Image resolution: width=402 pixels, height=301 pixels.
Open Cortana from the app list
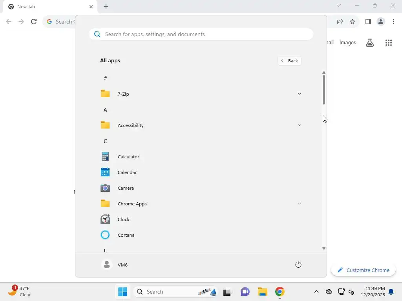(201, 235)
